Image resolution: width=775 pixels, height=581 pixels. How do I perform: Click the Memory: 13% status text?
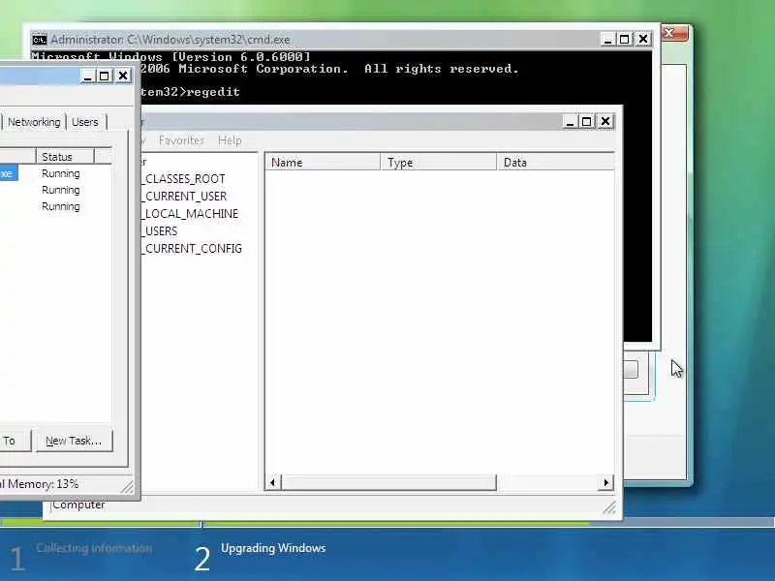[39, 483]
